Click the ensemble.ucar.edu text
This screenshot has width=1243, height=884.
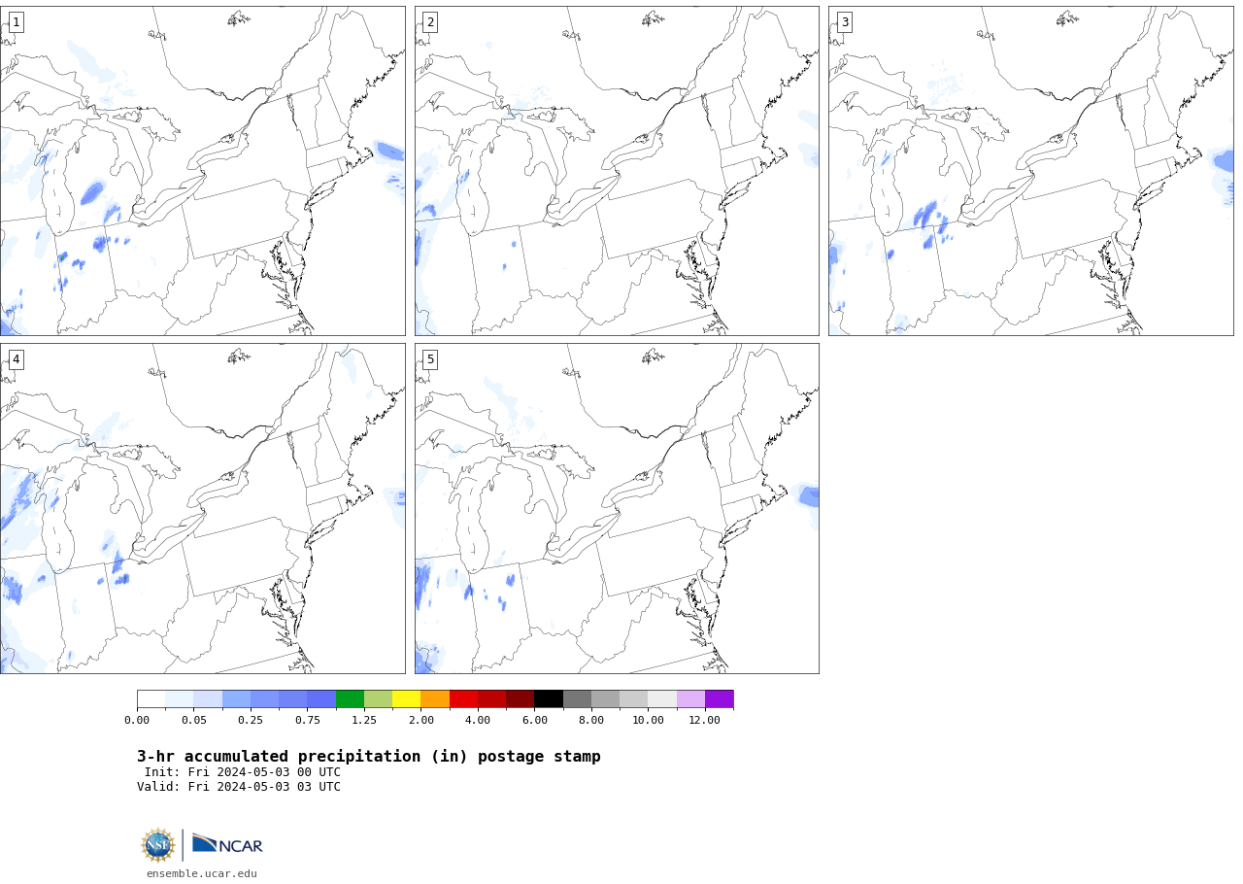click(x=202, y=873)
